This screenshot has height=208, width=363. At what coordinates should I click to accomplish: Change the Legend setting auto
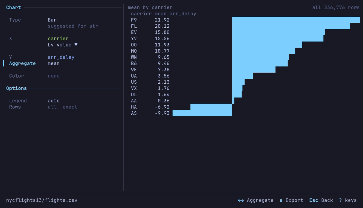pyautogui.click(x=54, y=101)
